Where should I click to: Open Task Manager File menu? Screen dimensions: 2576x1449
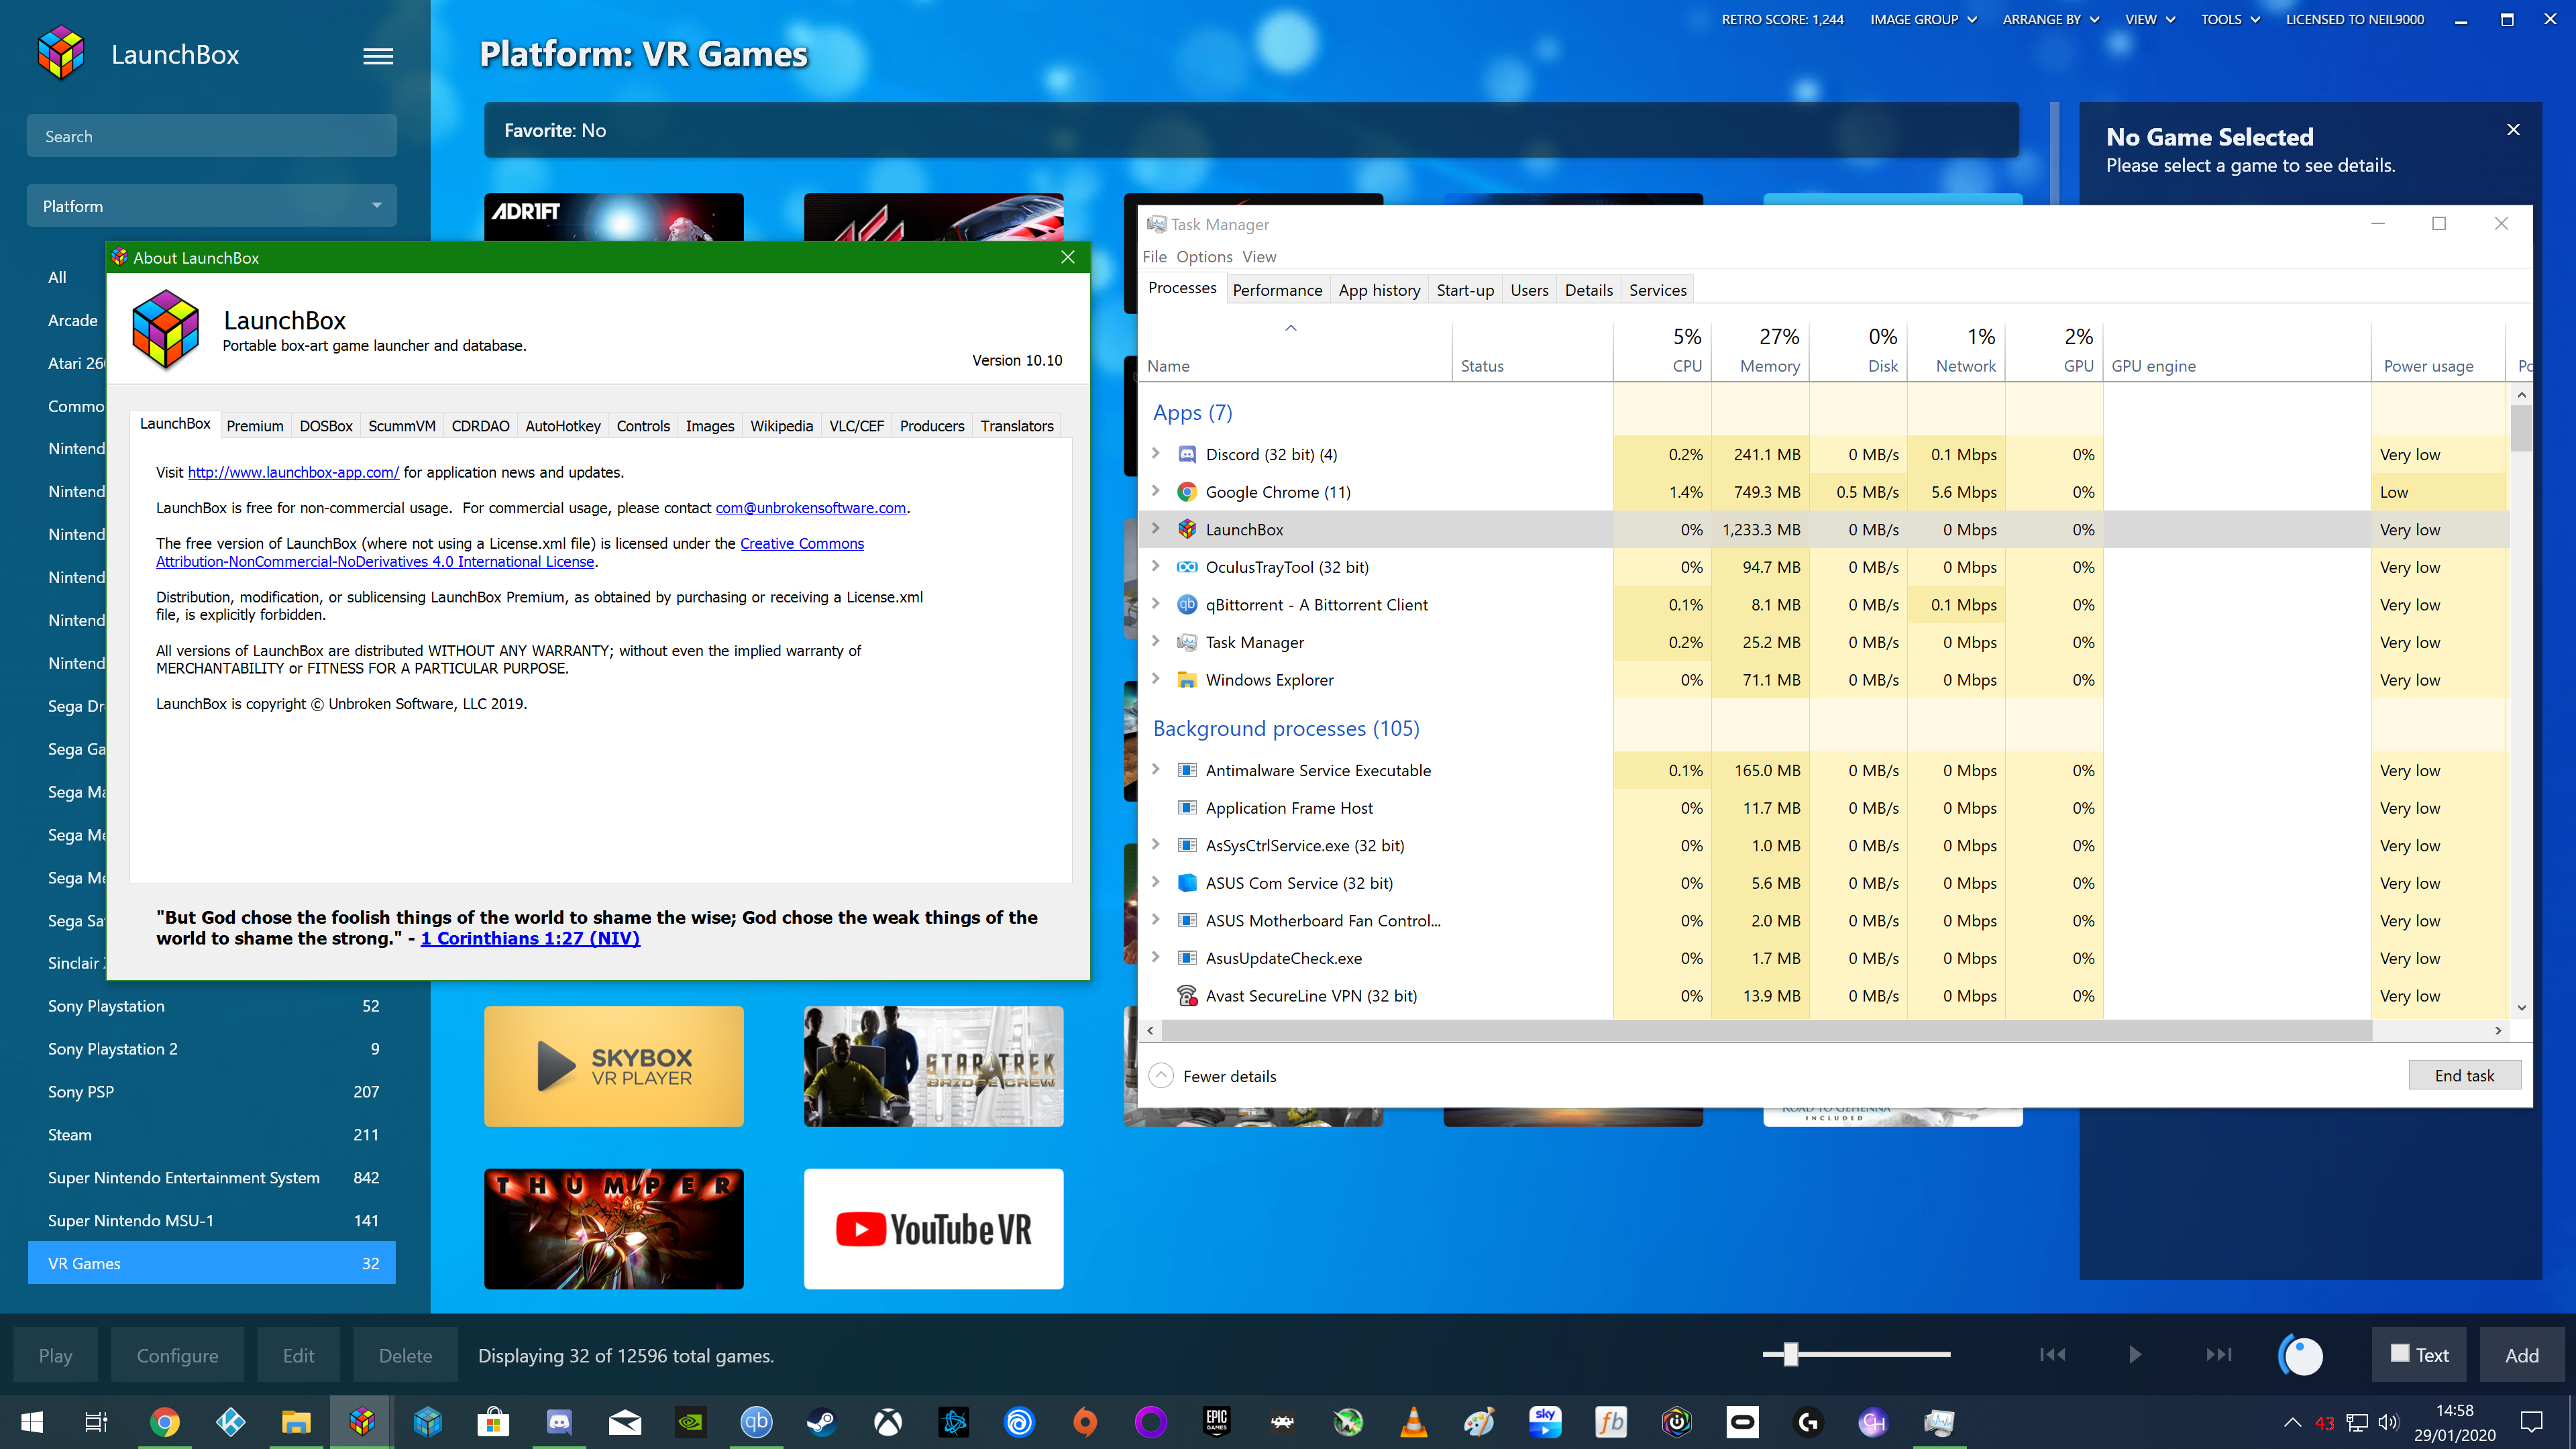pos(1154,257)
